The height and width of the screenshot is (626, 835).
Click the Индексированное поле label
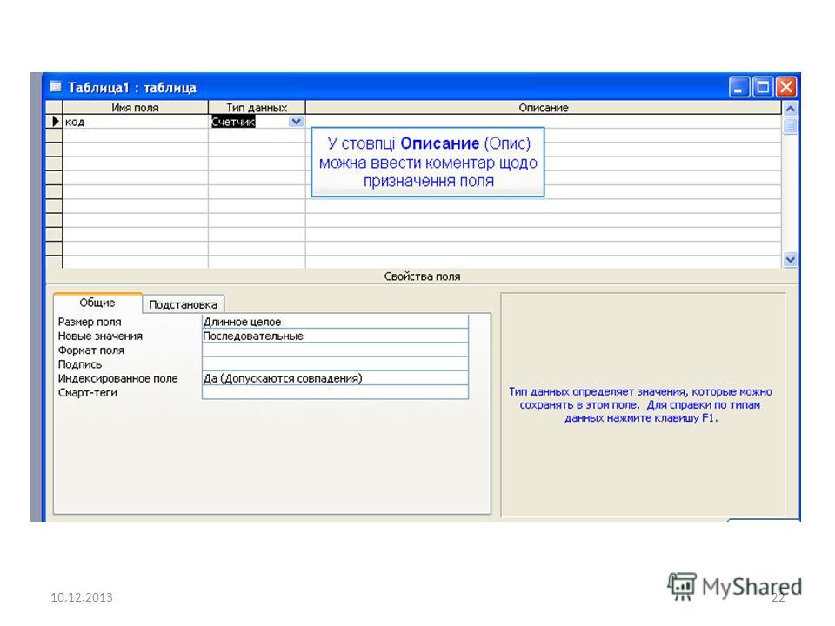pyautogui.click(x=117, y=378)
